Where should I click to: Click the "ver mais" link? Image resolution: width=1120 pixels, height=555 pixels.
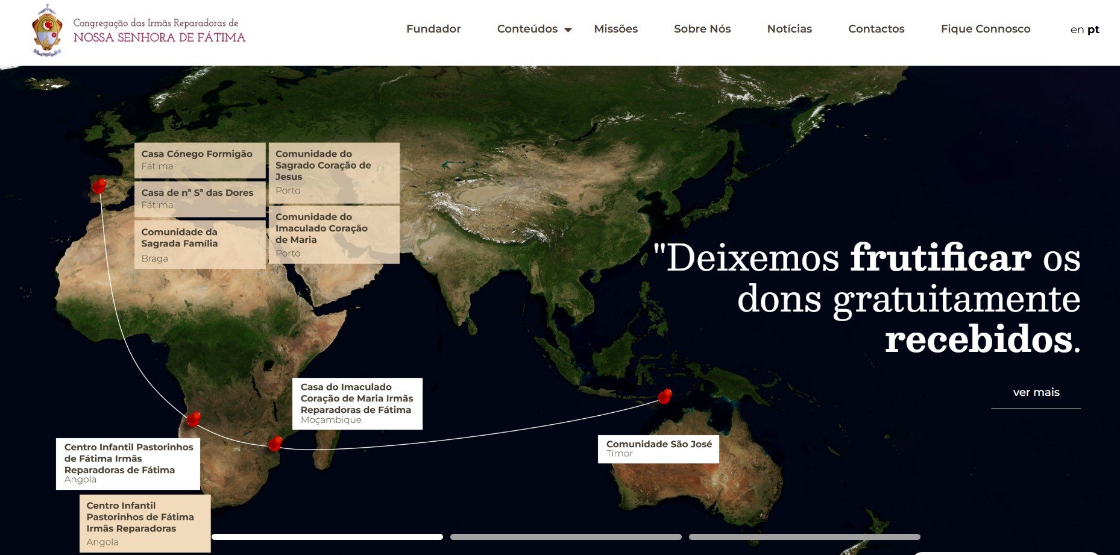1036,392
